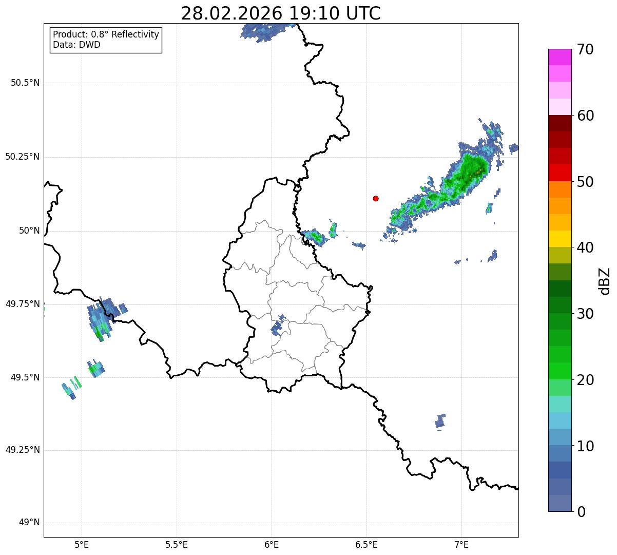Screen dimensions: 617x555
Task: Click the magenta 70 dBZ colorbar segment
Action: pyautogui.click(x=560, y=57)
